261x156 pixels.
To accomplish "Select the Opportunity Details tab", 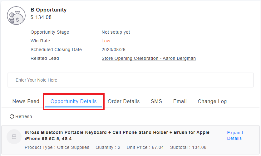I will (74, 101).
